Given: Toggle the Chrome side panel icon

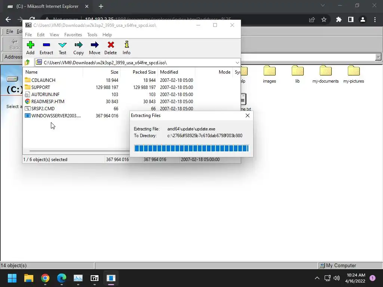Looking at the screenshot, I should [351, 19].
